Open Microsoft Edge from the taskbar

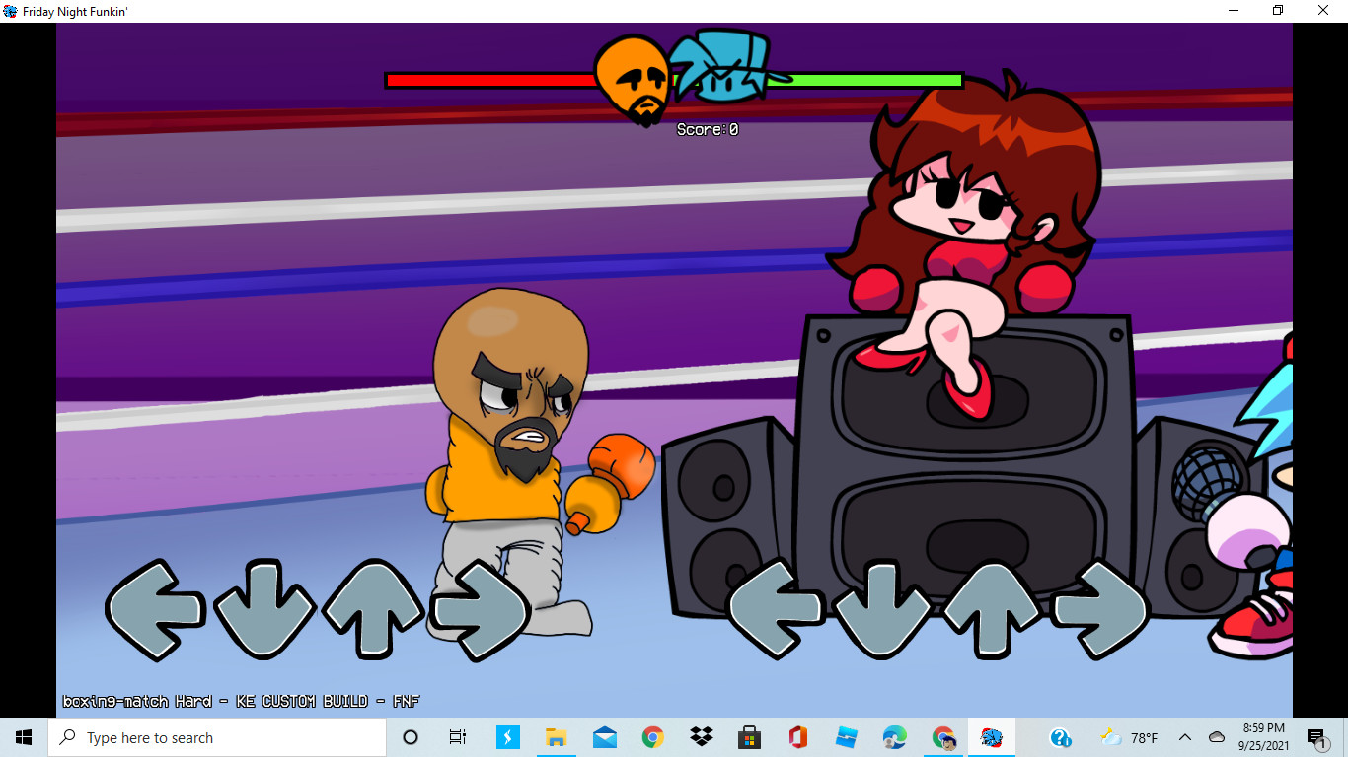(x=893, y=736)
